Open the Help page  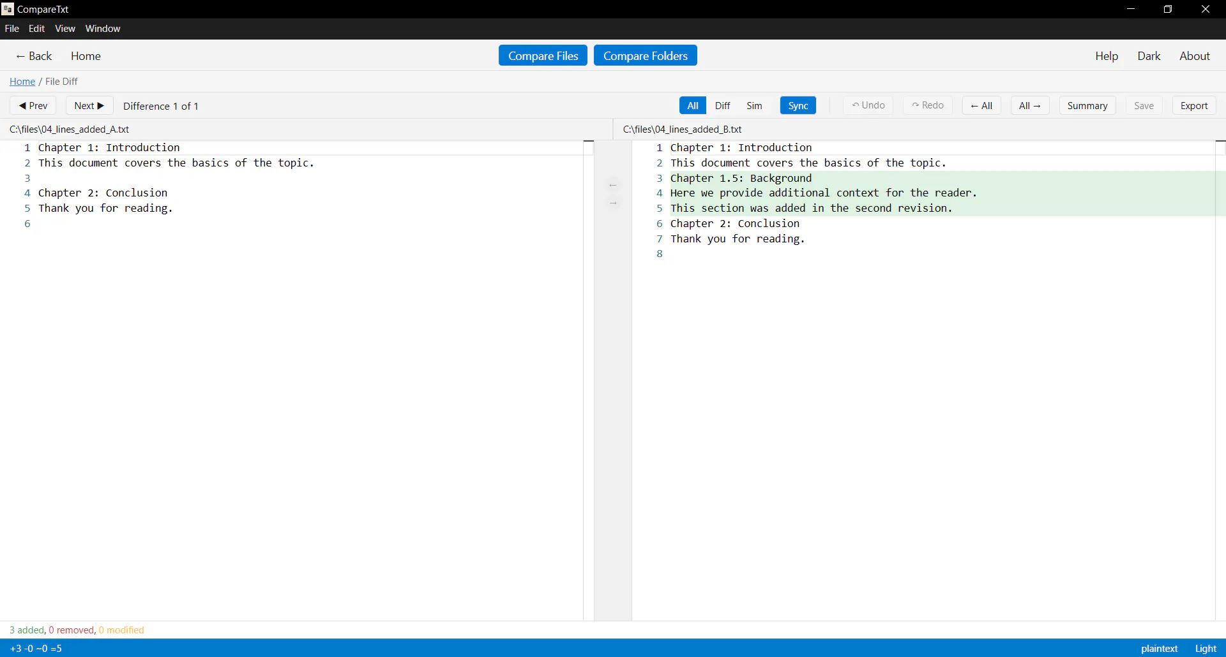1107,56
